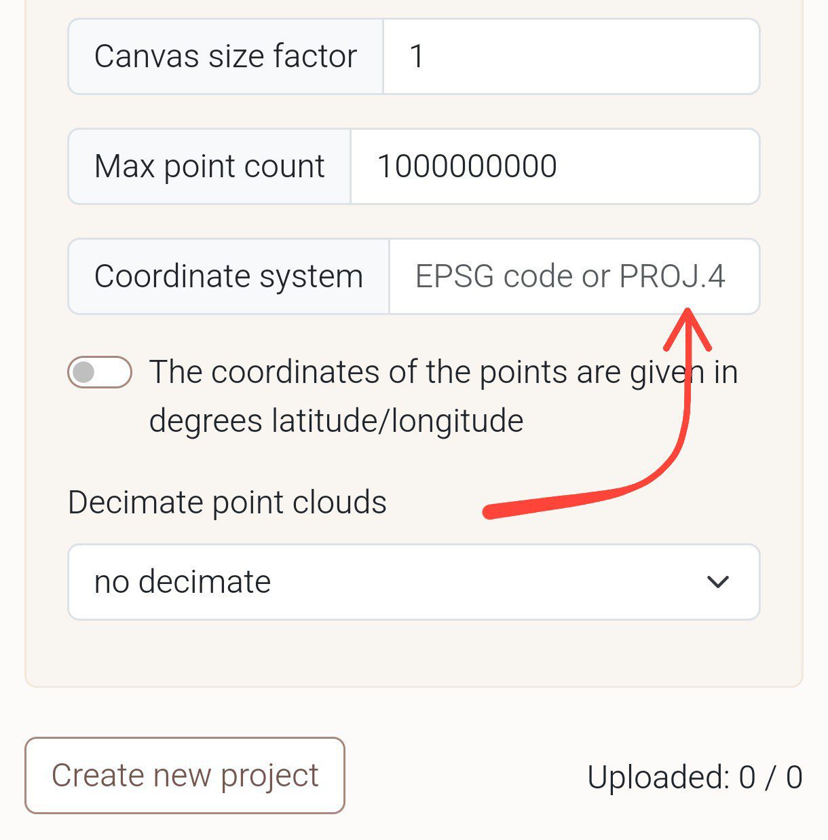Click the 'Uploaded: 0 / 0' status text

click(x=694, y=777)
